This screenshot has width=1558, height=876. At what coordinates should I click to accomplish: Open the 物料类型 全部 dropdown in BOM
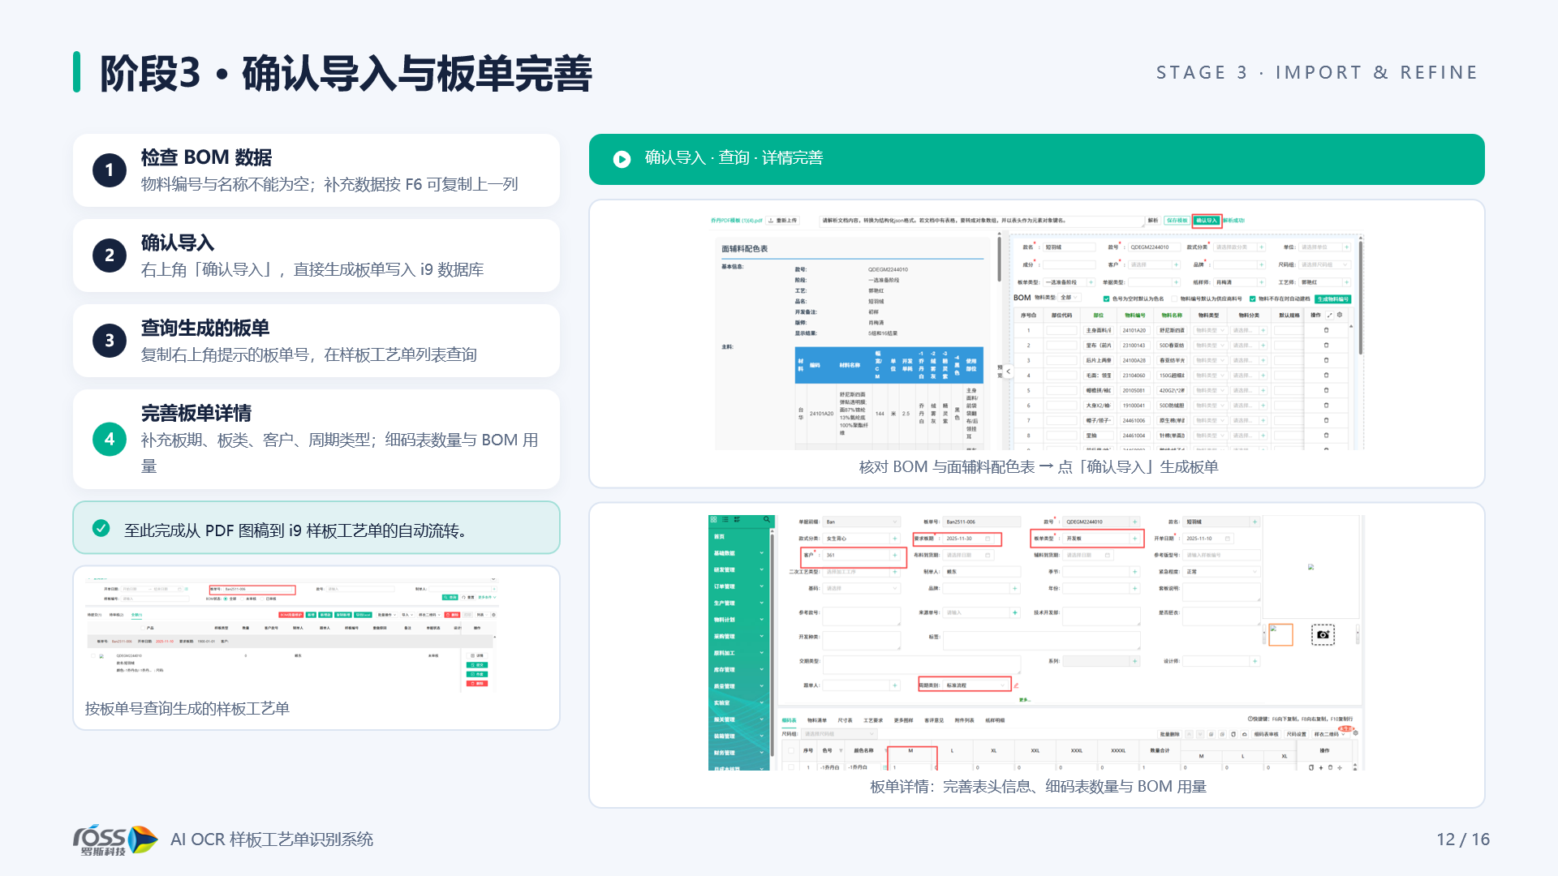[1070, 298]
